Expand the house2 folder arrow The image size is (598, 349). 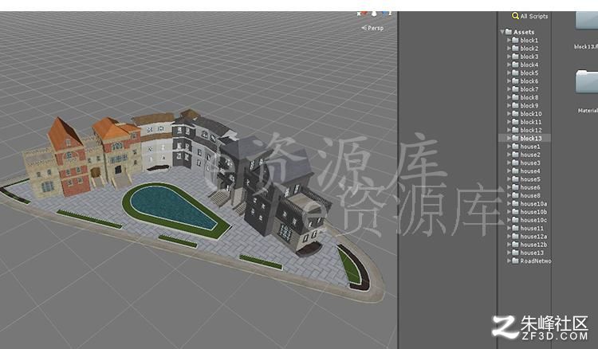(x=509, y=155)
